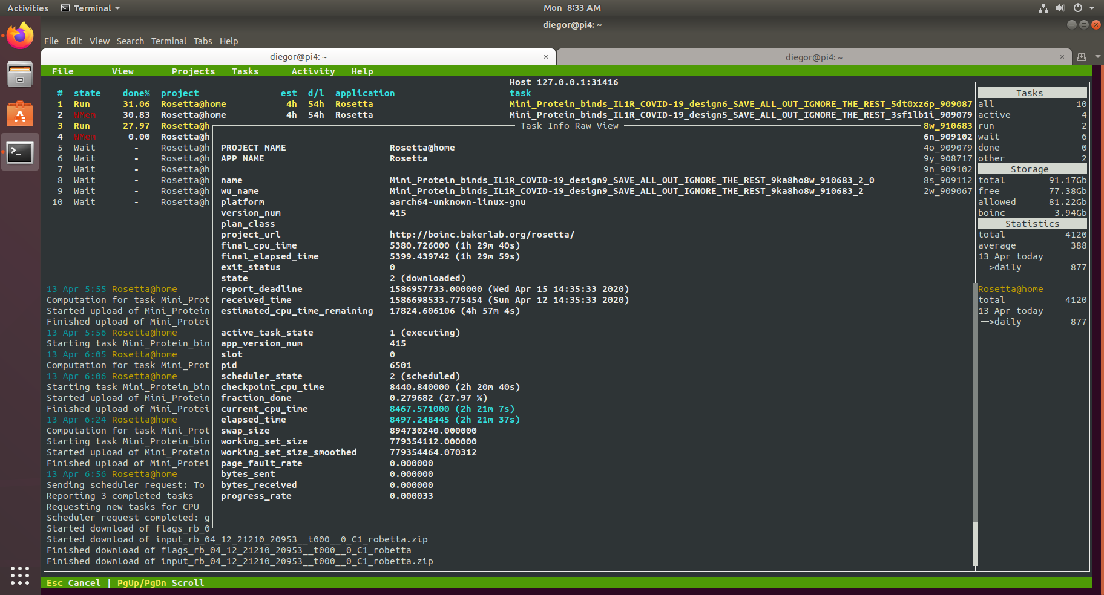The image size is (1104, 595).
Task: Open boinctui File menu
Action: pos(63,71)
